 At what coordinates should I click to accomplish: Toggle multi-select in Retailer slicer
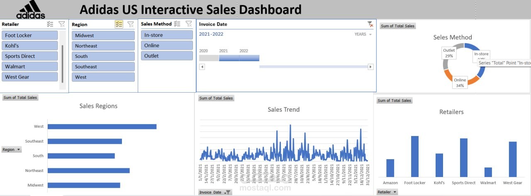[x=50, y=24]
